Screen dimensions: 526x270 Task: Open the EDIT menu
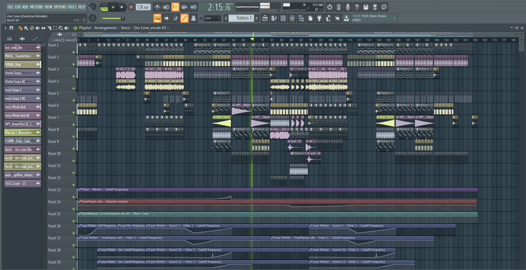coord(18,7)
